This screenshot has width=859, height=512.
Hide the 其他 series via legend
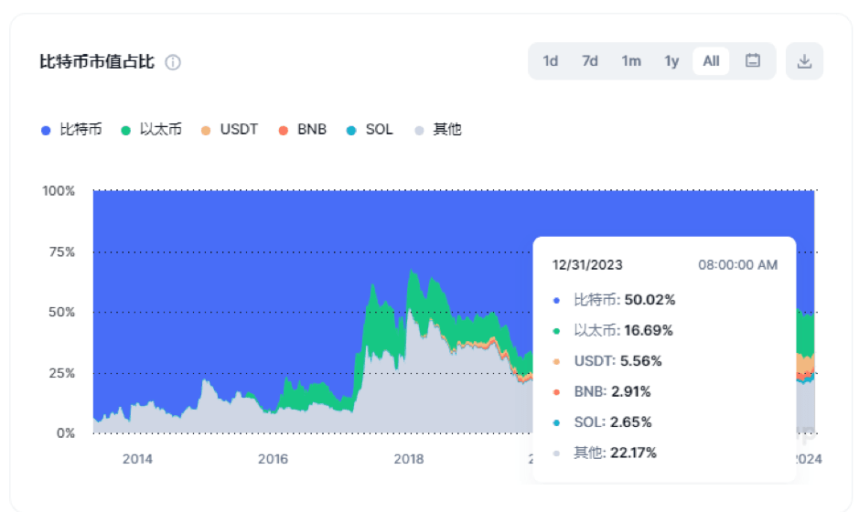pyautogui.click(x=446, y=130)
